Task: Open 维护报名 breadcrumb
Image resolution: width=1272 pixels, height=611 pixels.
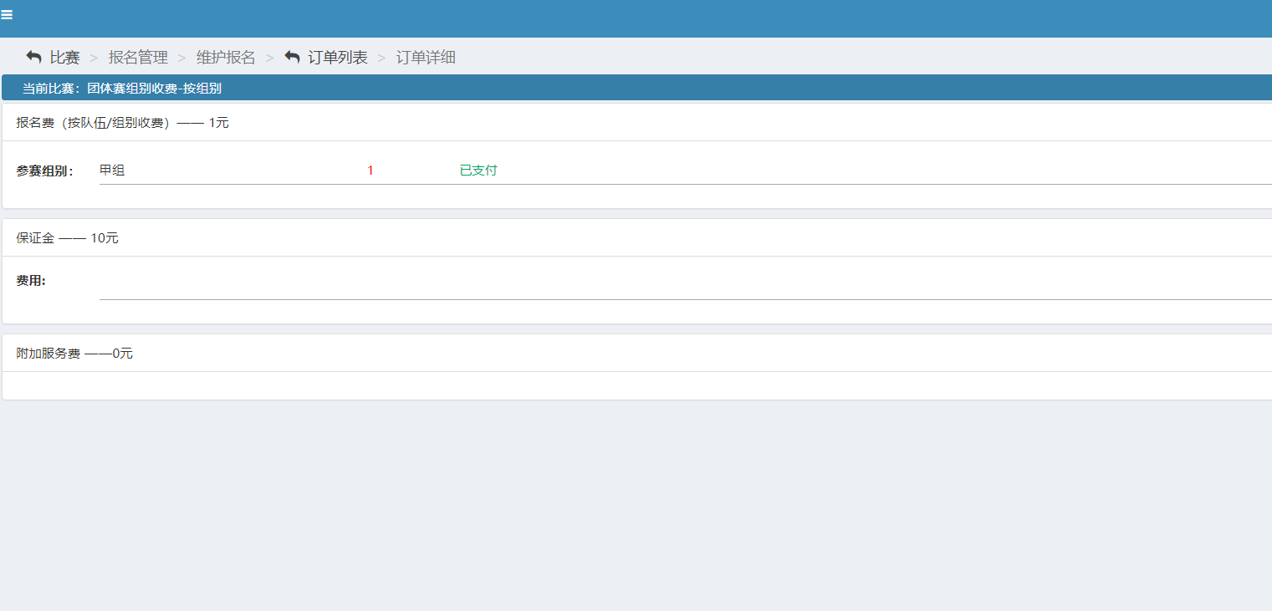Action: pyautogui.click(x=226, y=58)
